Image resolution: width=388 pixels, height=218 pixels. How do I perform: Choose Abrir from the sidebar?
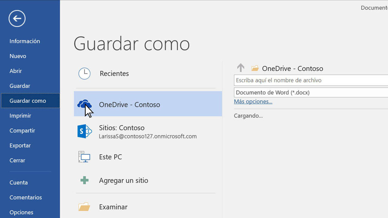(16, 71)
